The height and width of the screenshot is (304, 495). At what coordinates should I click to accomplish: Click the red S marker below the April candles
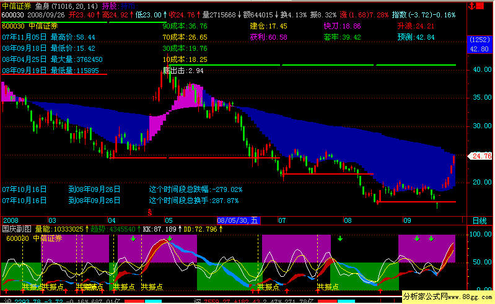pyautogui.click(x=150, y=212)
